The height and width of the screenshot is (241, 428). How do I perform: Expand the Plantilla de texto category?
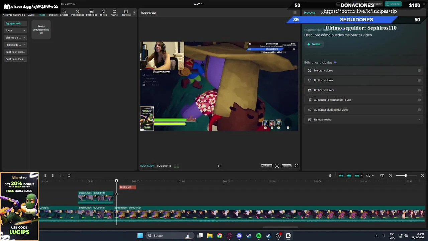pos(15,45)
